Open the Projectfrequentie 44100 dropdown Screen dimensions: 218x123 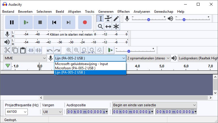[16, 112]
